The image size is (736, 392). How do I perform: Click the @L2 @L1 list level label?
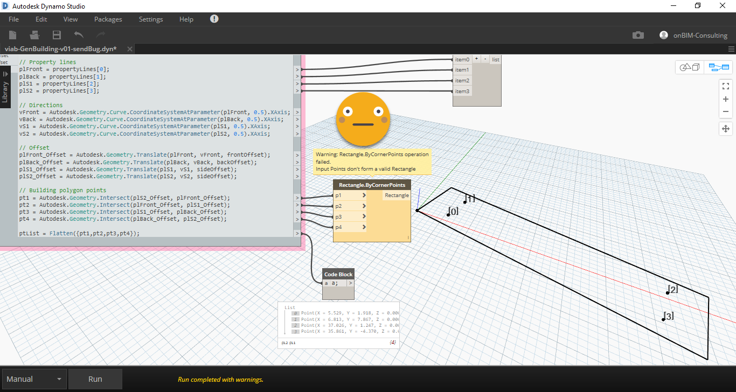pos(288,342)
